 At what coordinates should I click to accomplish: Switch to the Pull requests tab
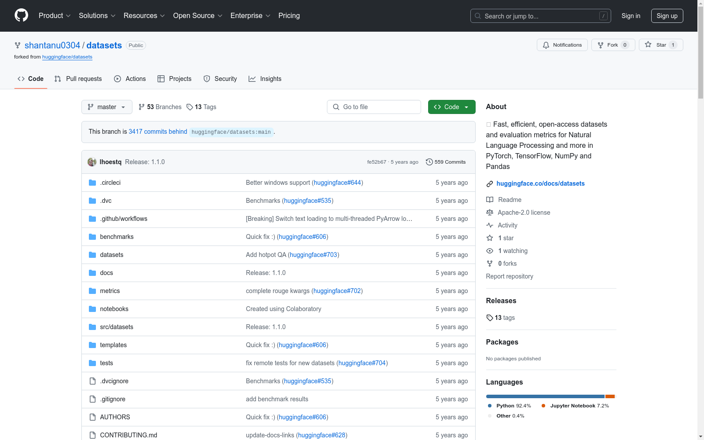(x=78, y=79)
